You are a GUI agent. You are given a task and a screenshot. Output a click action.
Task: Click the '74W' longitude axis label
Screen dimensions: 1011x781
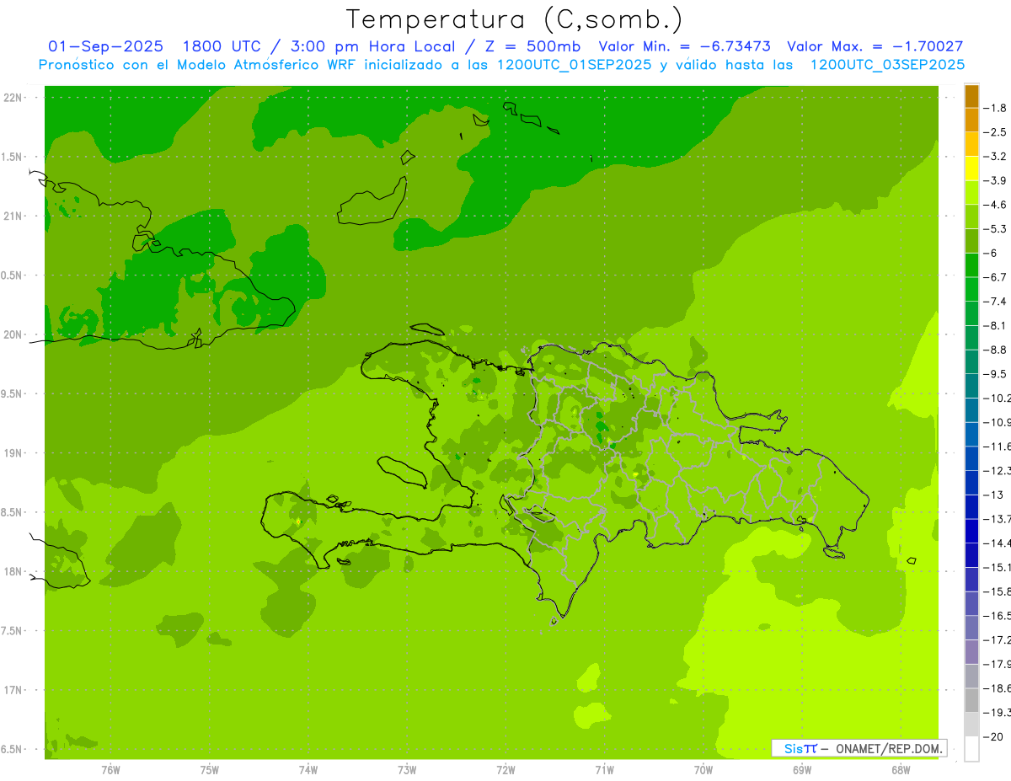(308, 769)
